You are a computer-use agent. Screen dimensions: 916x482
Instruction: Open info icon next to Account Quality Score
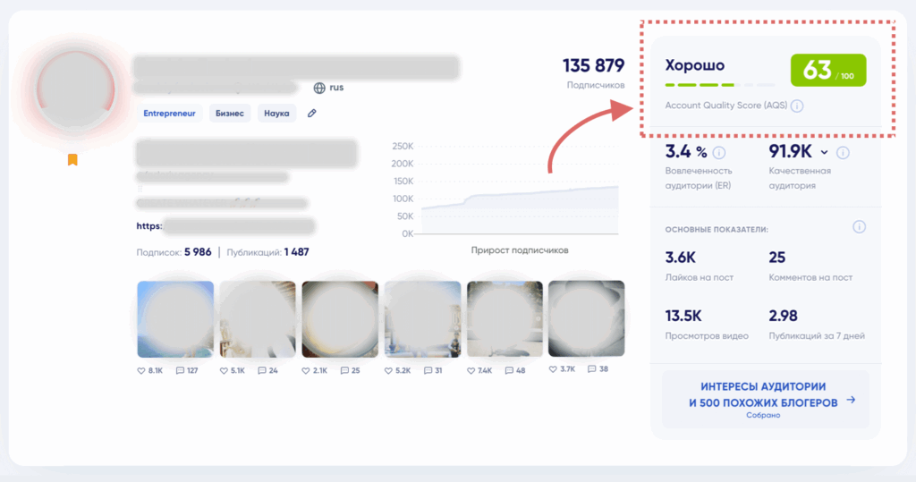click(x=797, y=106)
